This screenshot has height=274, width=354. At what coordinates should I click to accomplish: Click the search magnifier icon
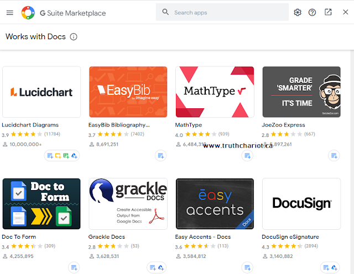[x=165, y=12]
